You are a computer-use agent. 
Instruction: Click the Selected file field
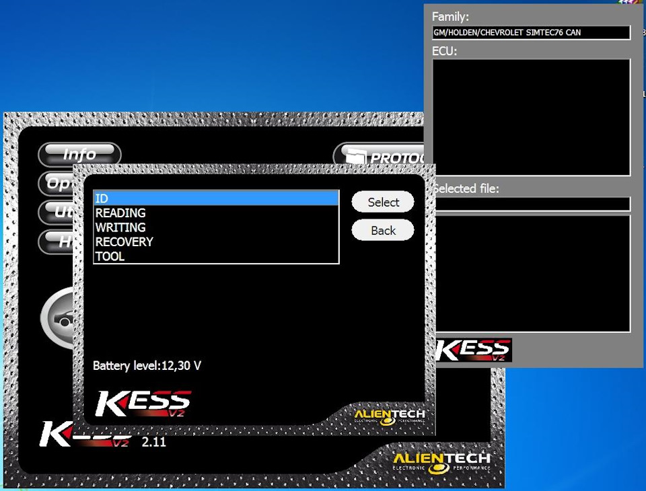pos(533,204)
